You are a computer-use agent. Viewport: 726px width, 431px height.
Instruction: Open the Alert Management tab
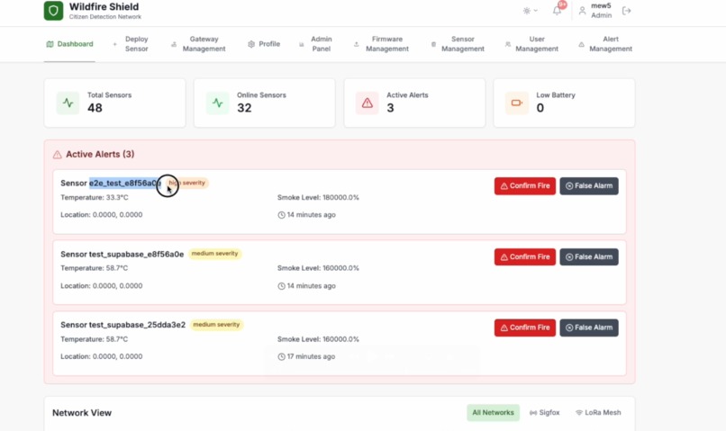click(605, 44)
